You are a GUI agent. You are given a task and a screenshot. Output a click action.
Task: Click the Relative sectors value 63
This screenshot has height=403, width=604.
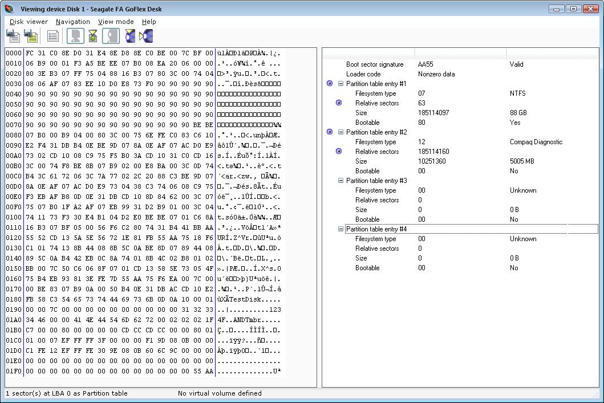pyautogui.click(x=422, y=103)
